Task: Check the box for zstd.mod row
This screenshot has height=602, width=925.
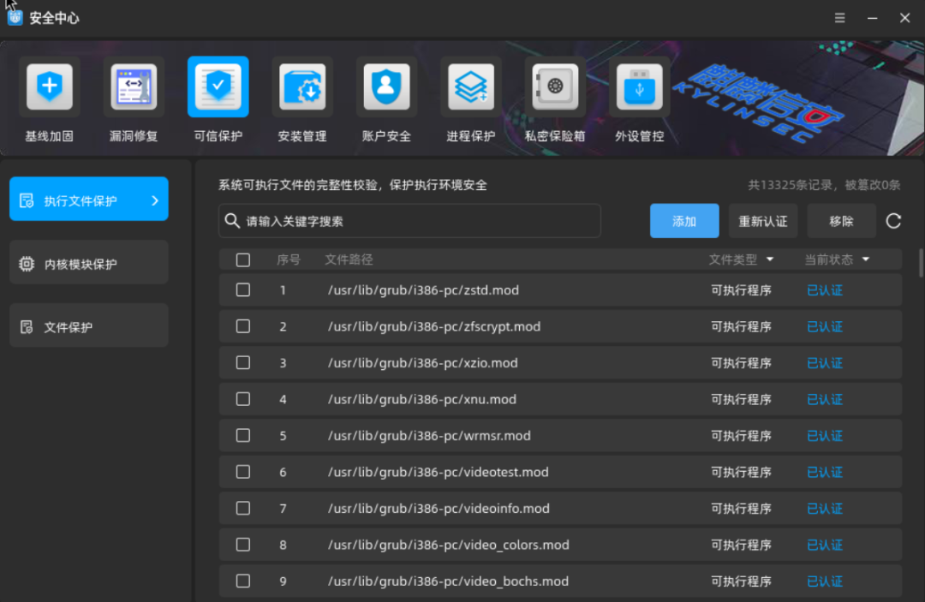Action: point(243,290)
